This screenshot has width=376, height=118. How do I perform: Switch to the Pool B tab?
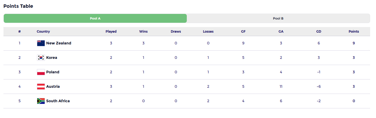pos(278,18)
